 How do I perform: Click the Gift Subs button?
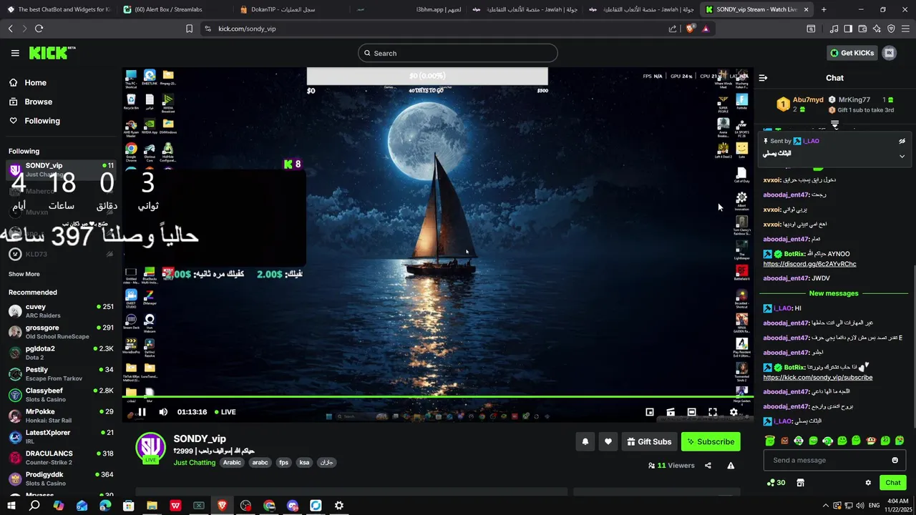pos(649,442)
